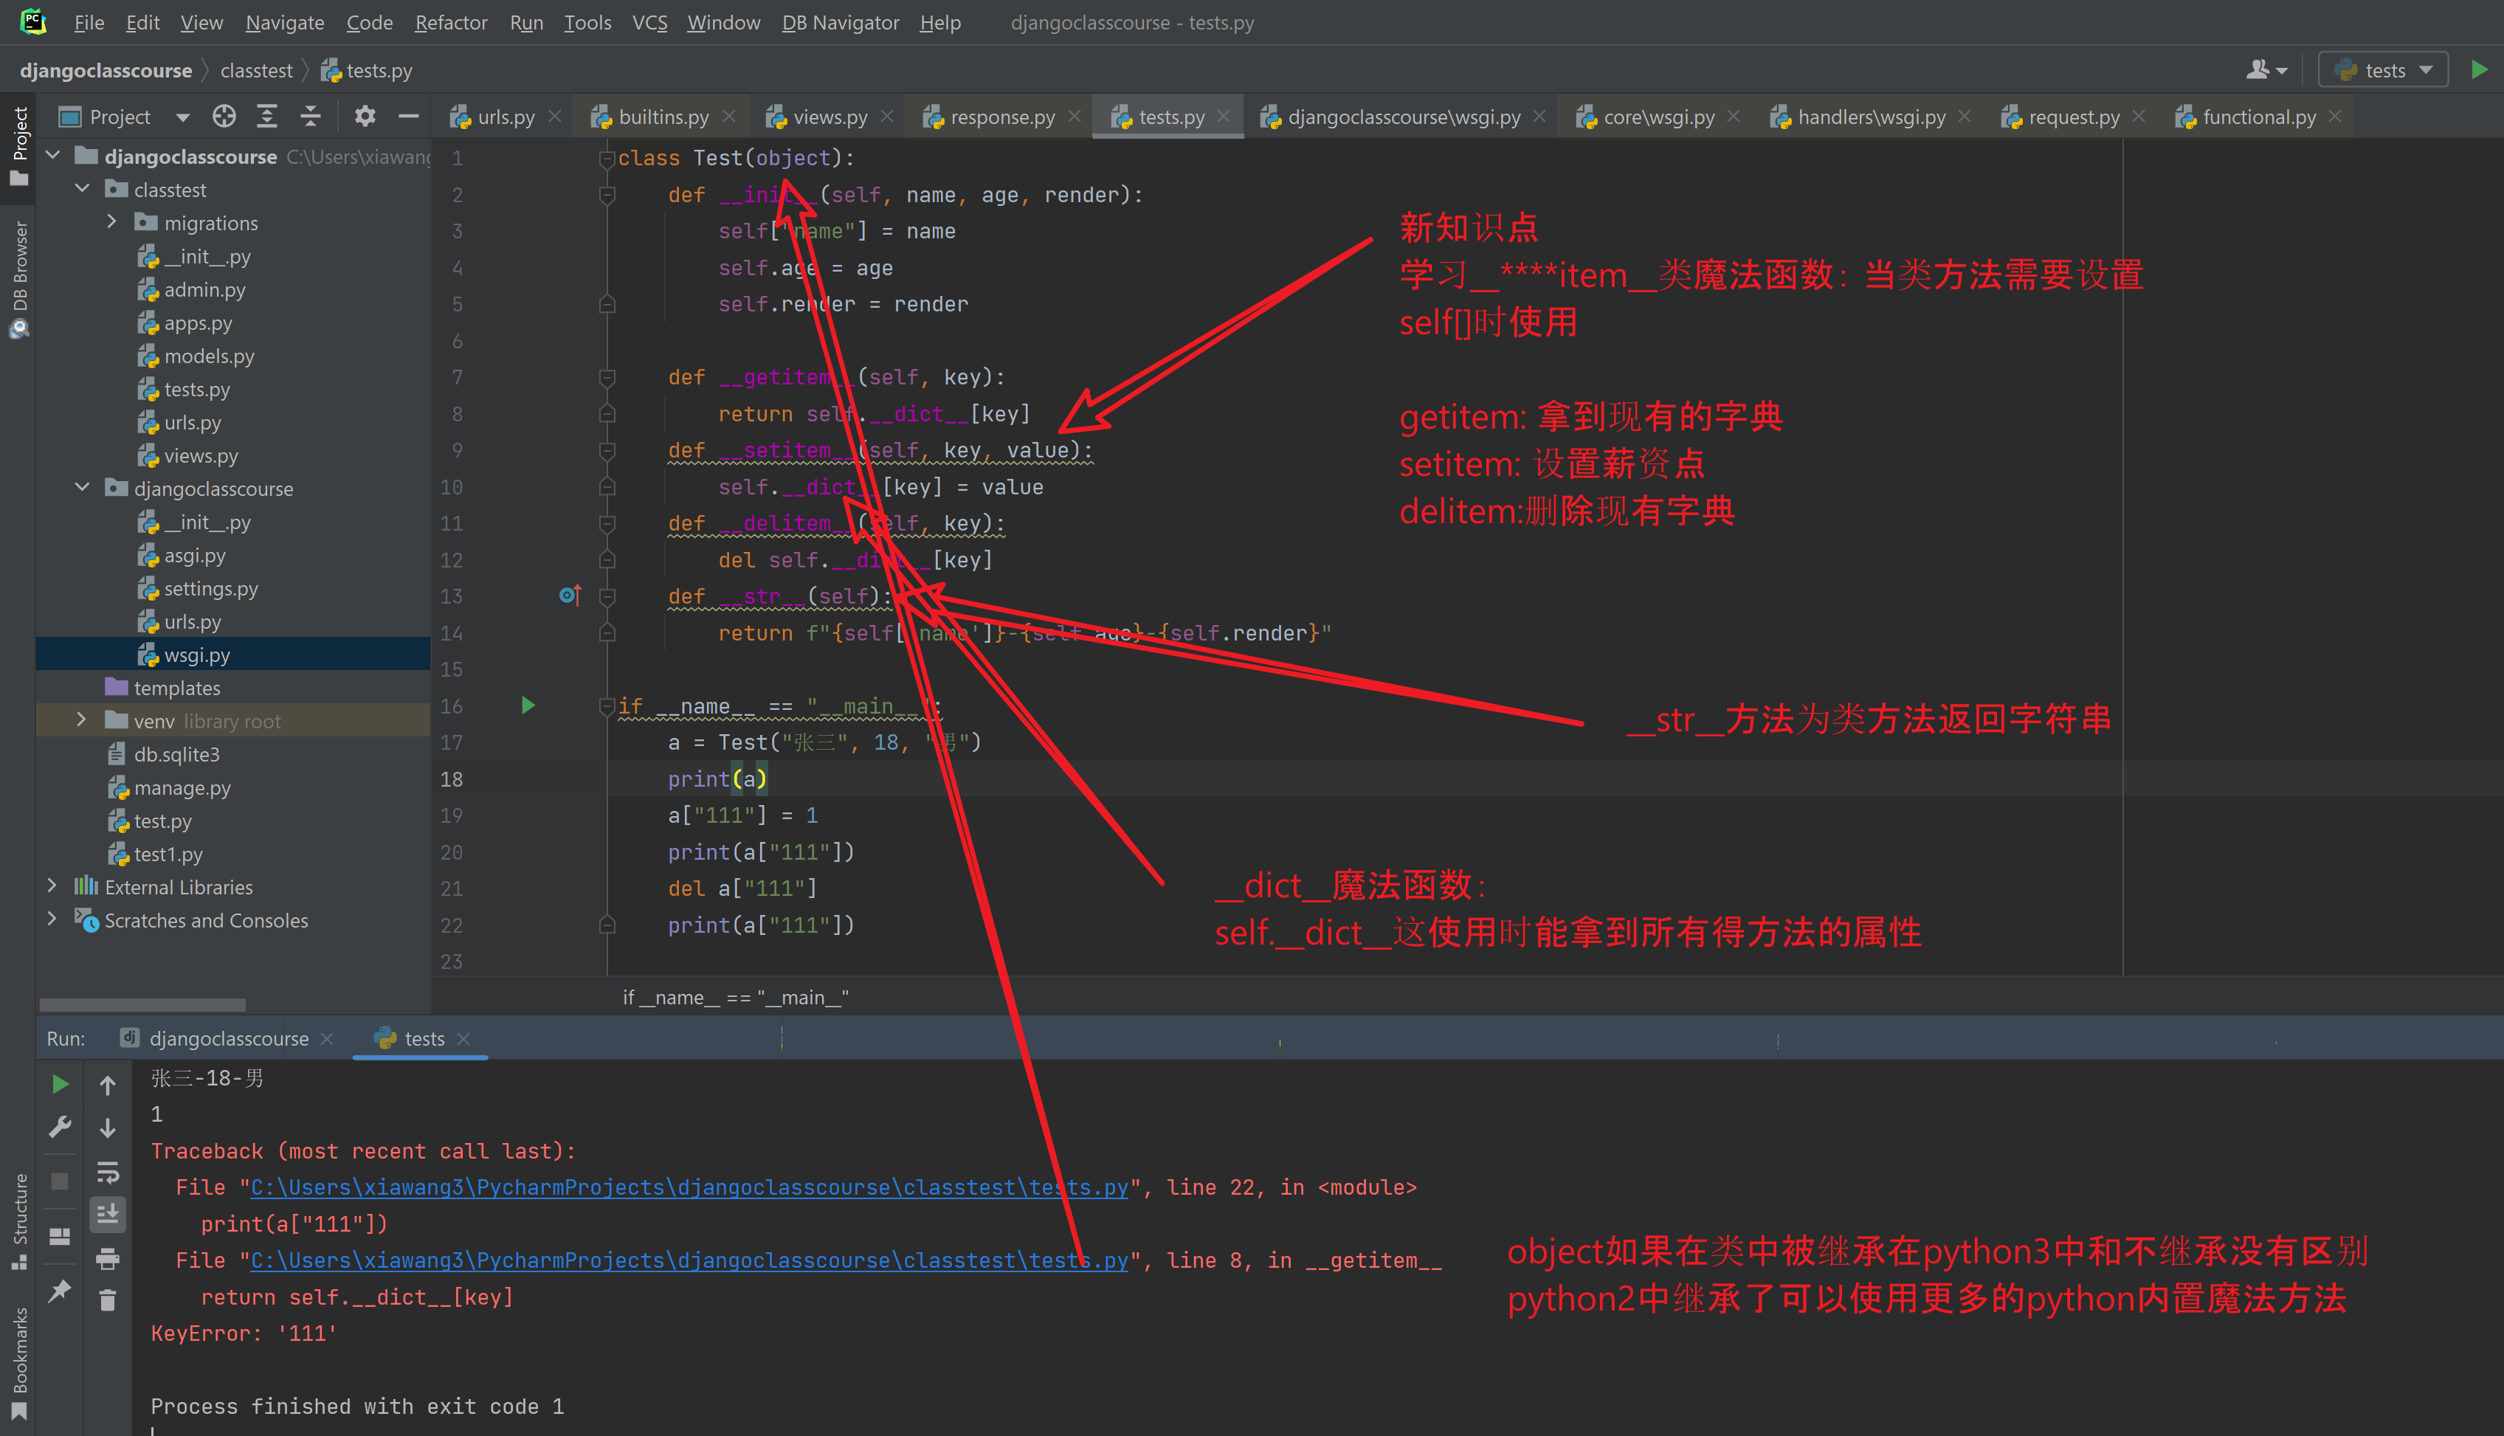
Task: Open the Refactor menu
Action: coord(449,21)
